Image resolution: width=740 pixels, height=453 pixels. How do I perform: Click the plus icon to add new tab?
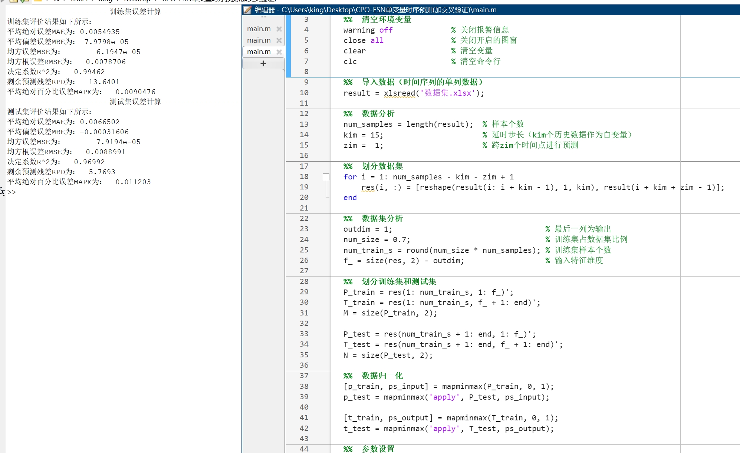(263, 63)
